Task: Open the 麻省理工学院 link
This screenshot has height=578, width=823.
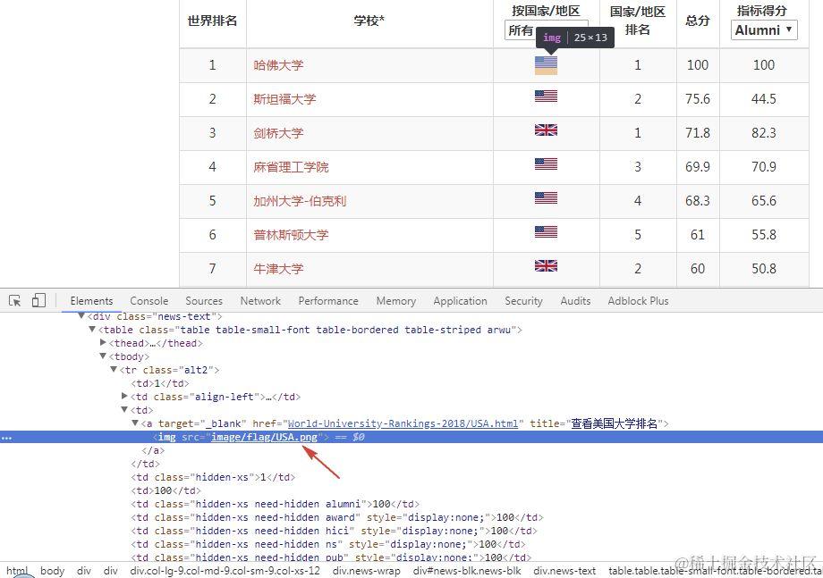Action: (x=291, y=167)
